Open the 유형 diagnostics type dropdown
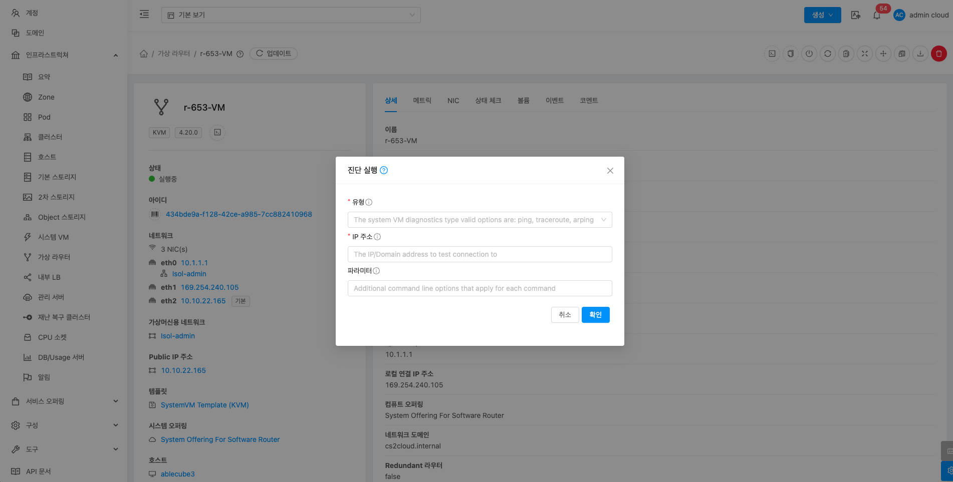953x482 pixels. 480,220
